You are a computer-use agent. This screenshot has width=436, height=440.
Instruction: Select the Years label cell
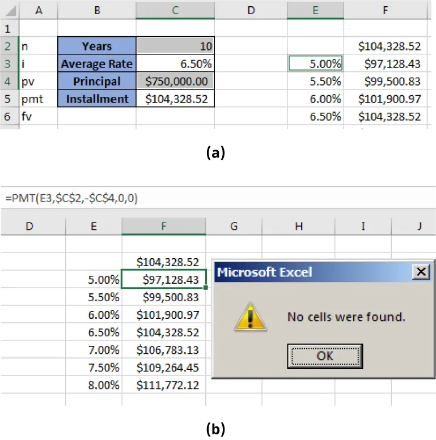[97, 46]
